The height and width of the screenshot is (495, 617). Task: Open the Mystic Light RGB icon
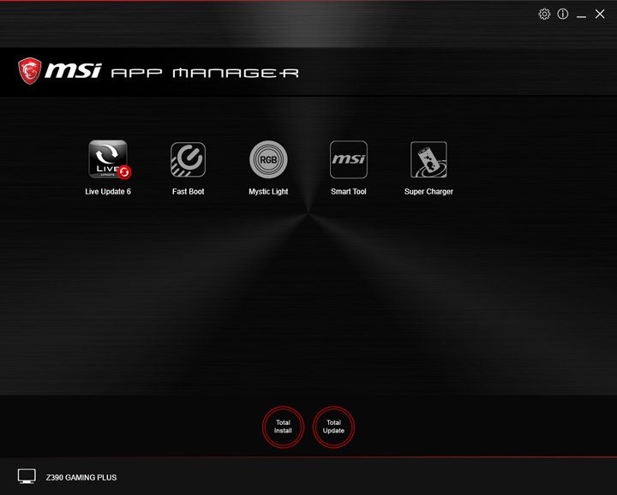point(268,159)
